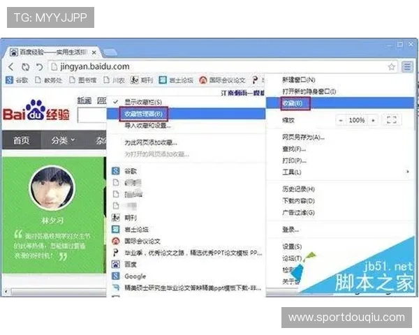Open 历史记录(H) from the menu
The image size is (419, 335).
(x=340, y=189)
